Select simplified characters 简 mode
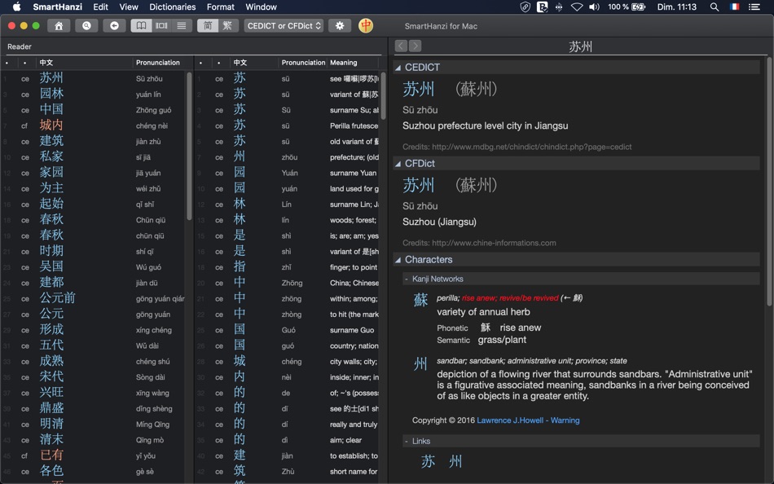The image size is (774, 484). click(x=207, y=26)
